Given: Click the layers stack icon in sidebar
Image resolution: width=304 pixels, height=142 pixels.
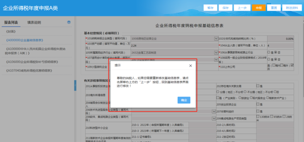Looking at the screenshot, I should pyautogui.click(x=69, y=22).
